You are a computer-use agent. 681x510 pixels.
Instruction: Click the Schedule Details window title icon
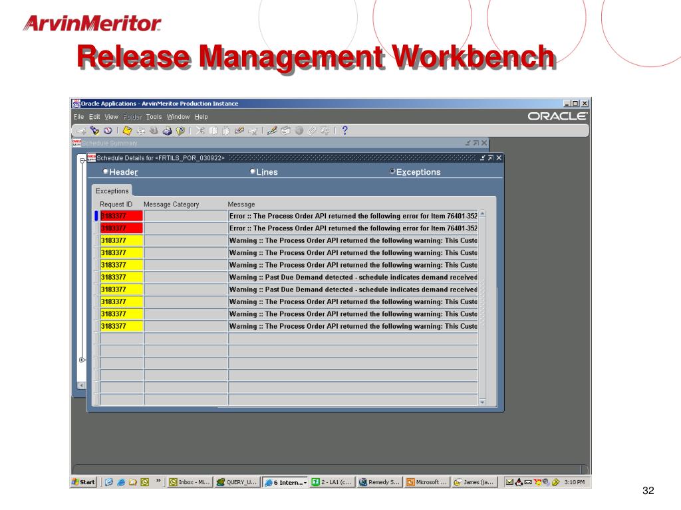[92, 158]
